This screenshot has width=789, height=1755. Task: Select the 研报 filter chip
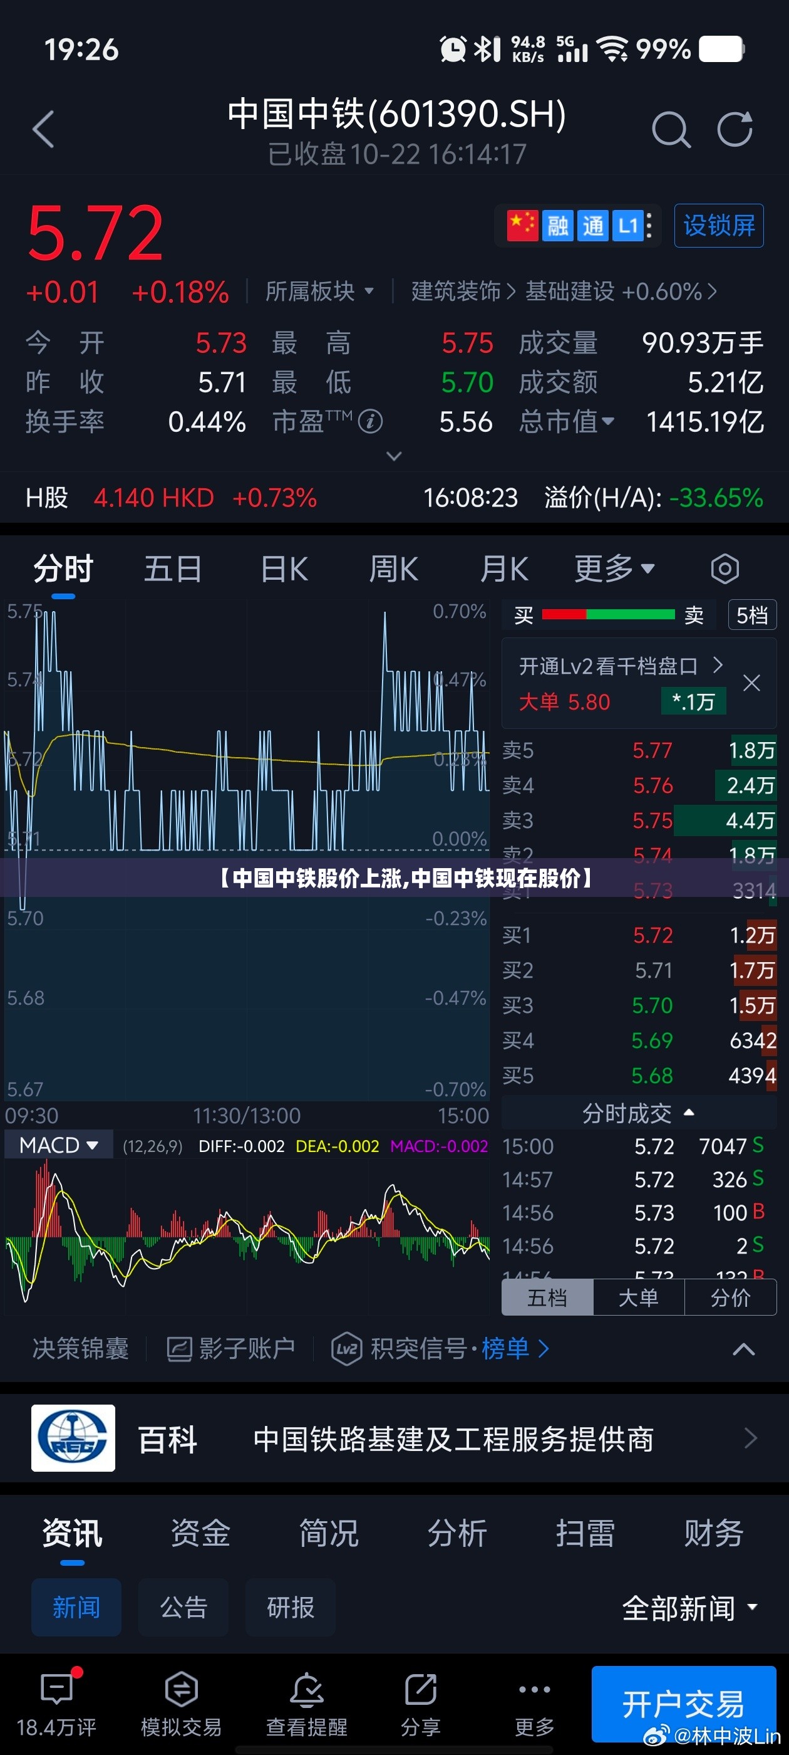[291, 1607]
